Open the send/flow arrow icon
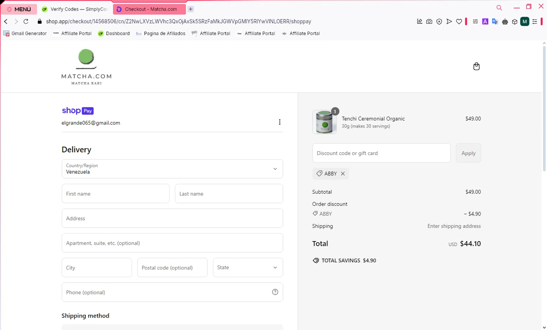The width and height of the screenshot is (547, 330). tap(449, 21)
